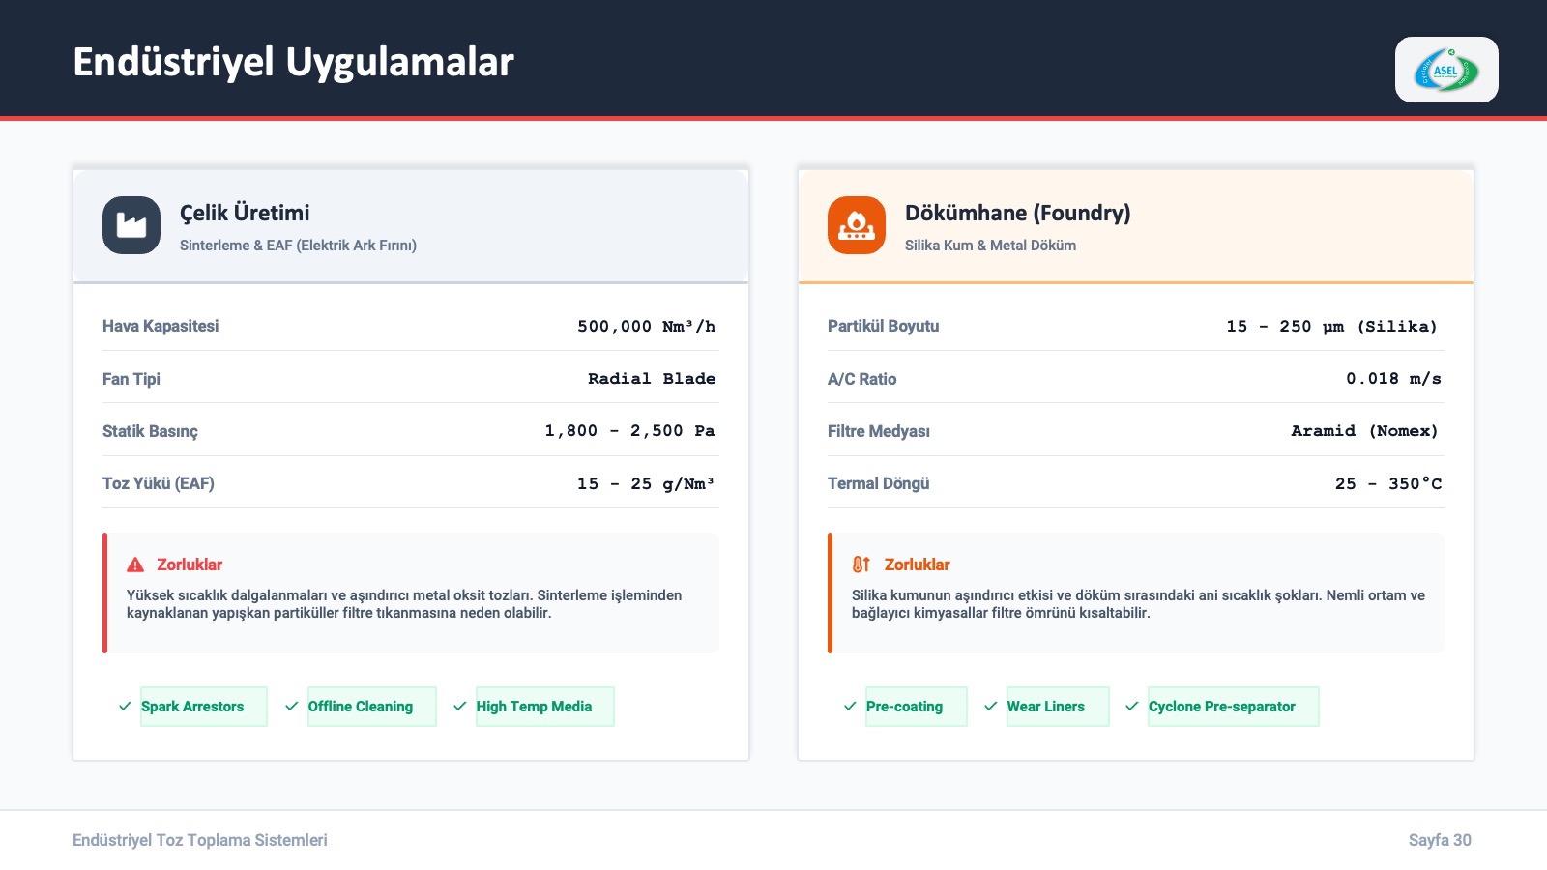Screen dimensions: 1547x870
Task: Click the orange foundry furnace icon
Action: click(857, 225)
